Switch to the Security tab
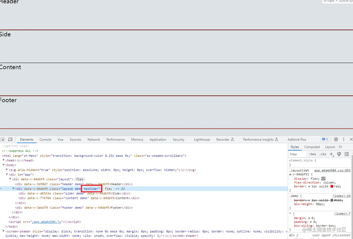This screenshot has width=353, height=239. pos(178,139)
